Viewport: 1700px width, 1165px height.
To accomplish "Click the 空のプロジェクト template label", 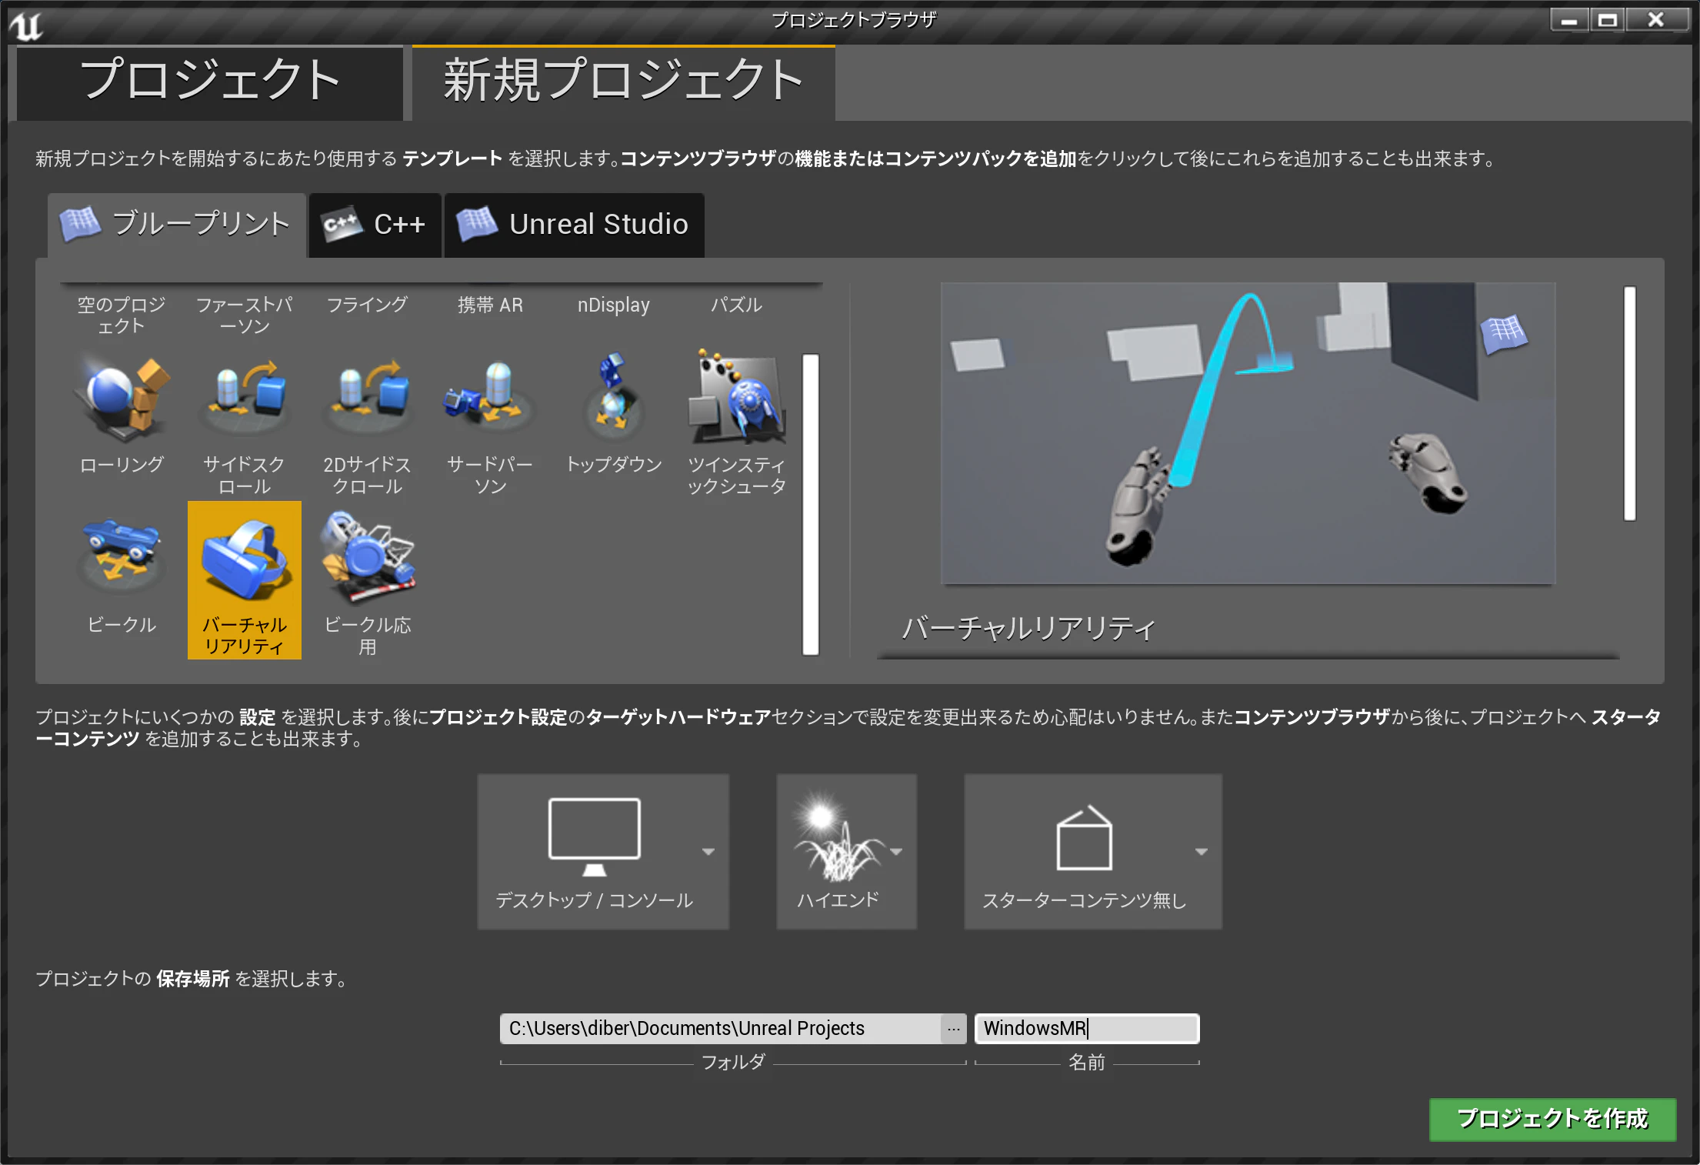I will 122,315.
